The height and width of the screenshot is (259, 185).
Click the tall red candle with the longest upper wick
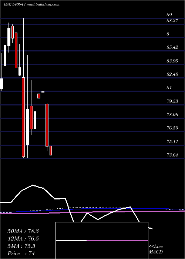point(23,117)
